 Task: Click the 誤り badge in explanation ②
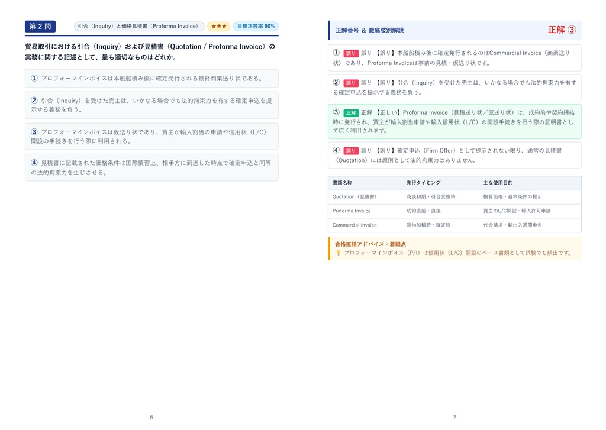point(350,83)
